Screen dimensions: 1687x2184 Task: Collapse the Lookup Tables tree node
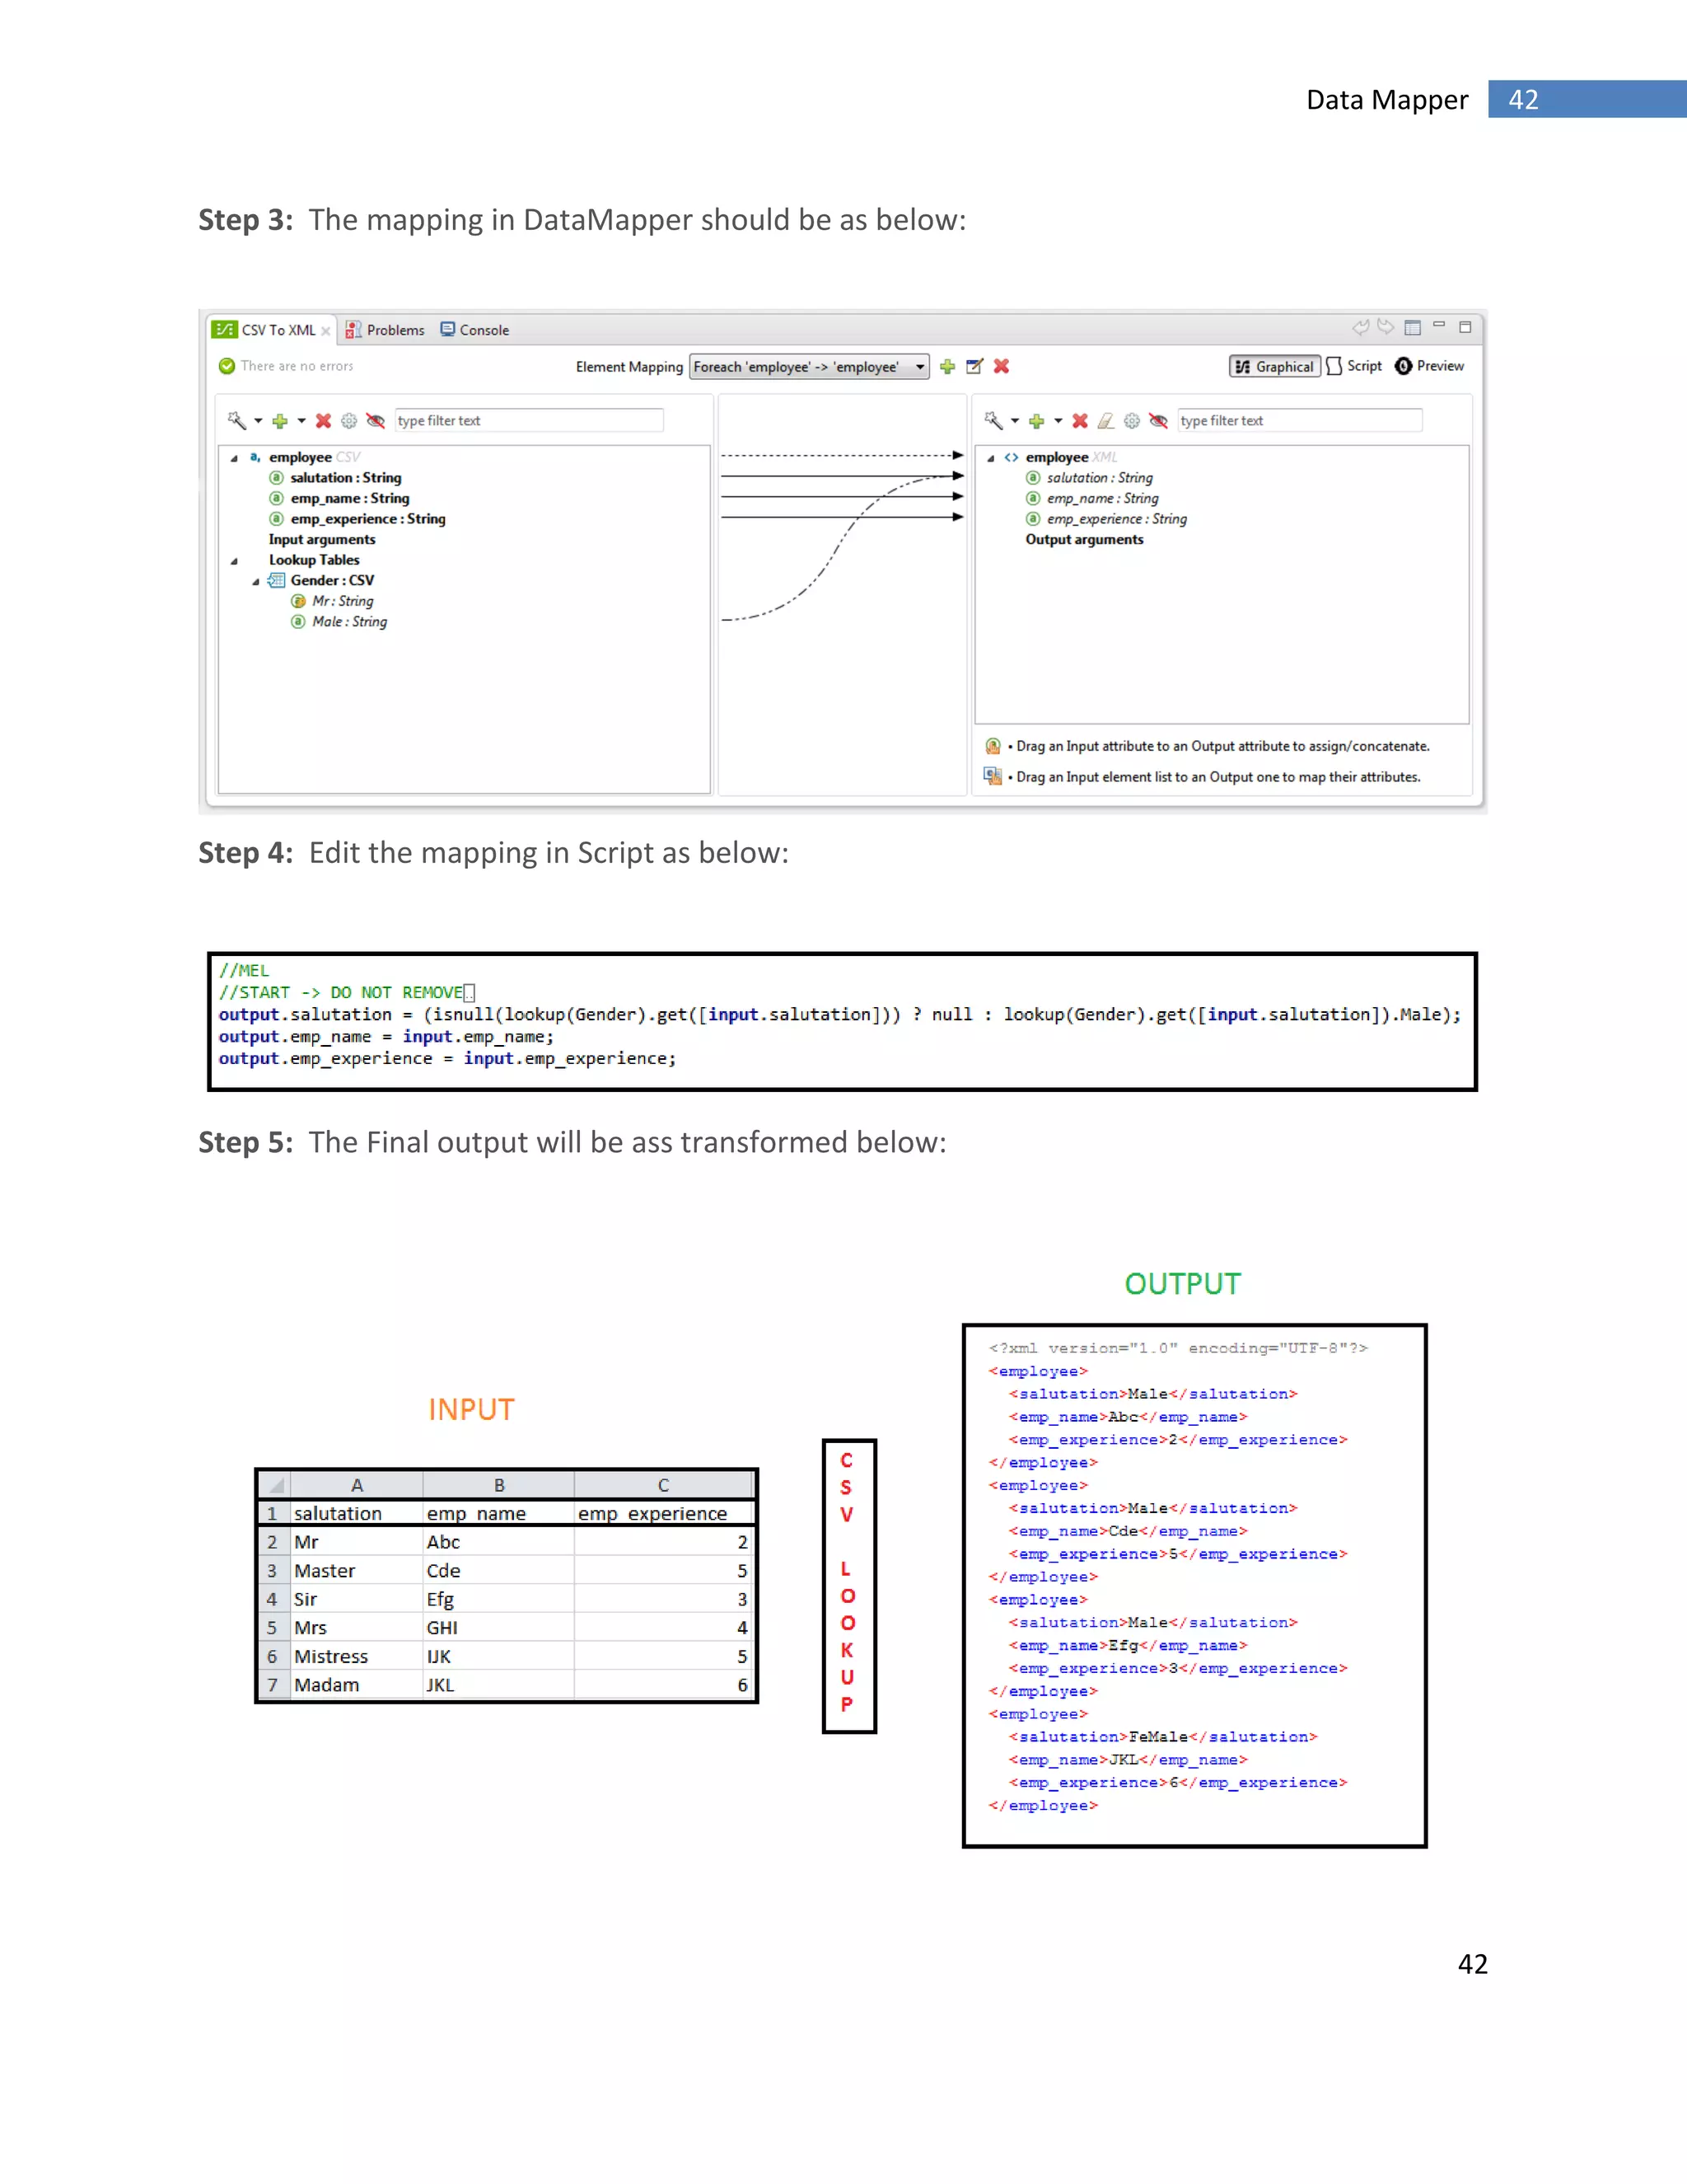click(234, 561)
